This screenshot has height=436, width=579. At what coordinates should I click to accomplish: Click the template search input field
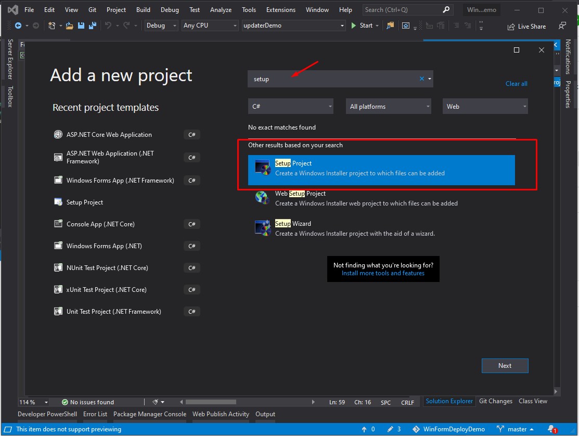(333, 79)
